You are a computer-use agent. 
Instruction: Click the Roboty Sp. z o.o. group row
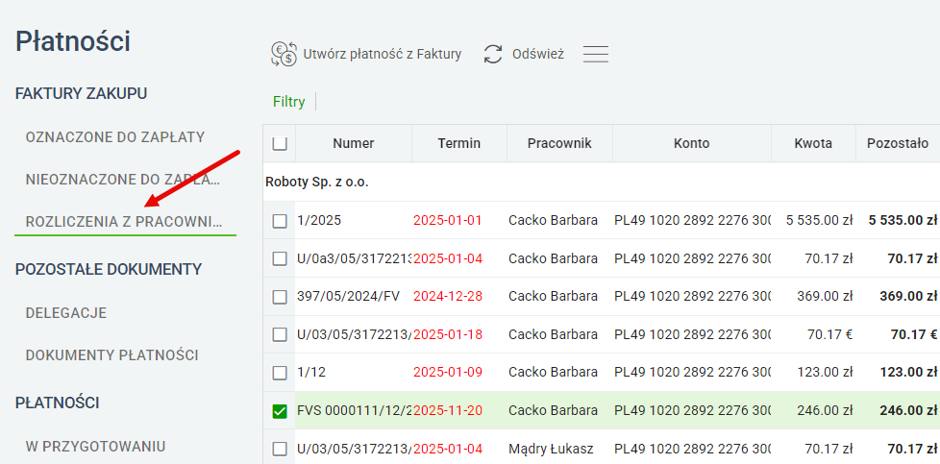pos(602,183)
